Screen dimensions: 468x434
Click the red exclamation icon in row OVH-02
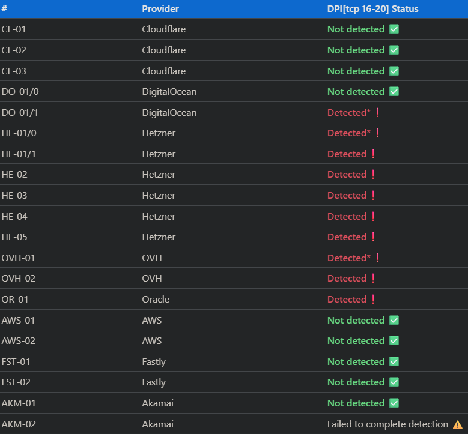tap(373, 279)
